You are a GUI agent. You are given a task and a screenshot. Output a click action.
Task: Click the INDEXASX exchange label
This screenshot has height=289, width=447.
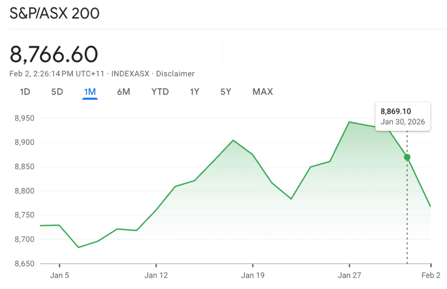tap(131, 74)
